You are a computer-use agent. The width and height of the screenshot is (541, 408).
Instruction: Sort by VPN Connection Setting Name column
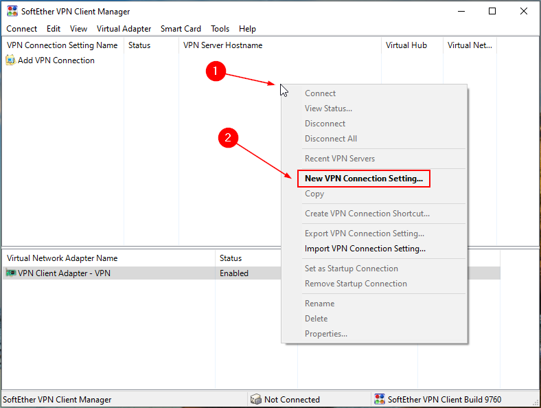[62, 45]
